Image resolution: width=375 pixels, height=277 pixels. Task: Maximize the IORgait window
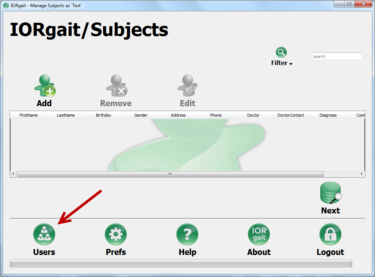(350, 4)
